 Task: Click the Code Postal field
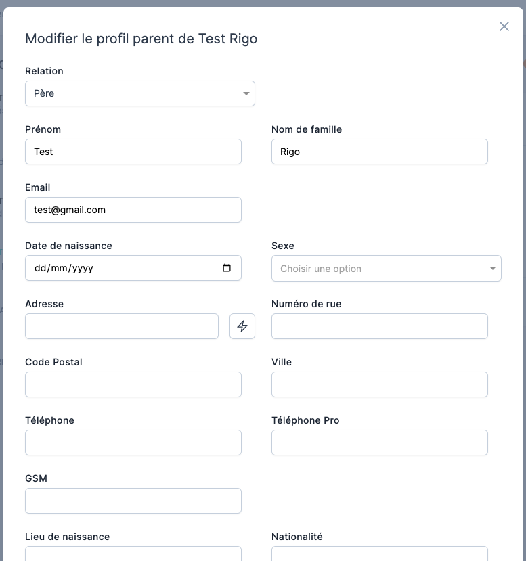133,384
